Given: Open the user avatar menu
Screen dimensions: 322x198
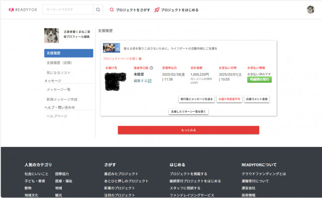Looking at the screenshot, I should pos(310,10).
